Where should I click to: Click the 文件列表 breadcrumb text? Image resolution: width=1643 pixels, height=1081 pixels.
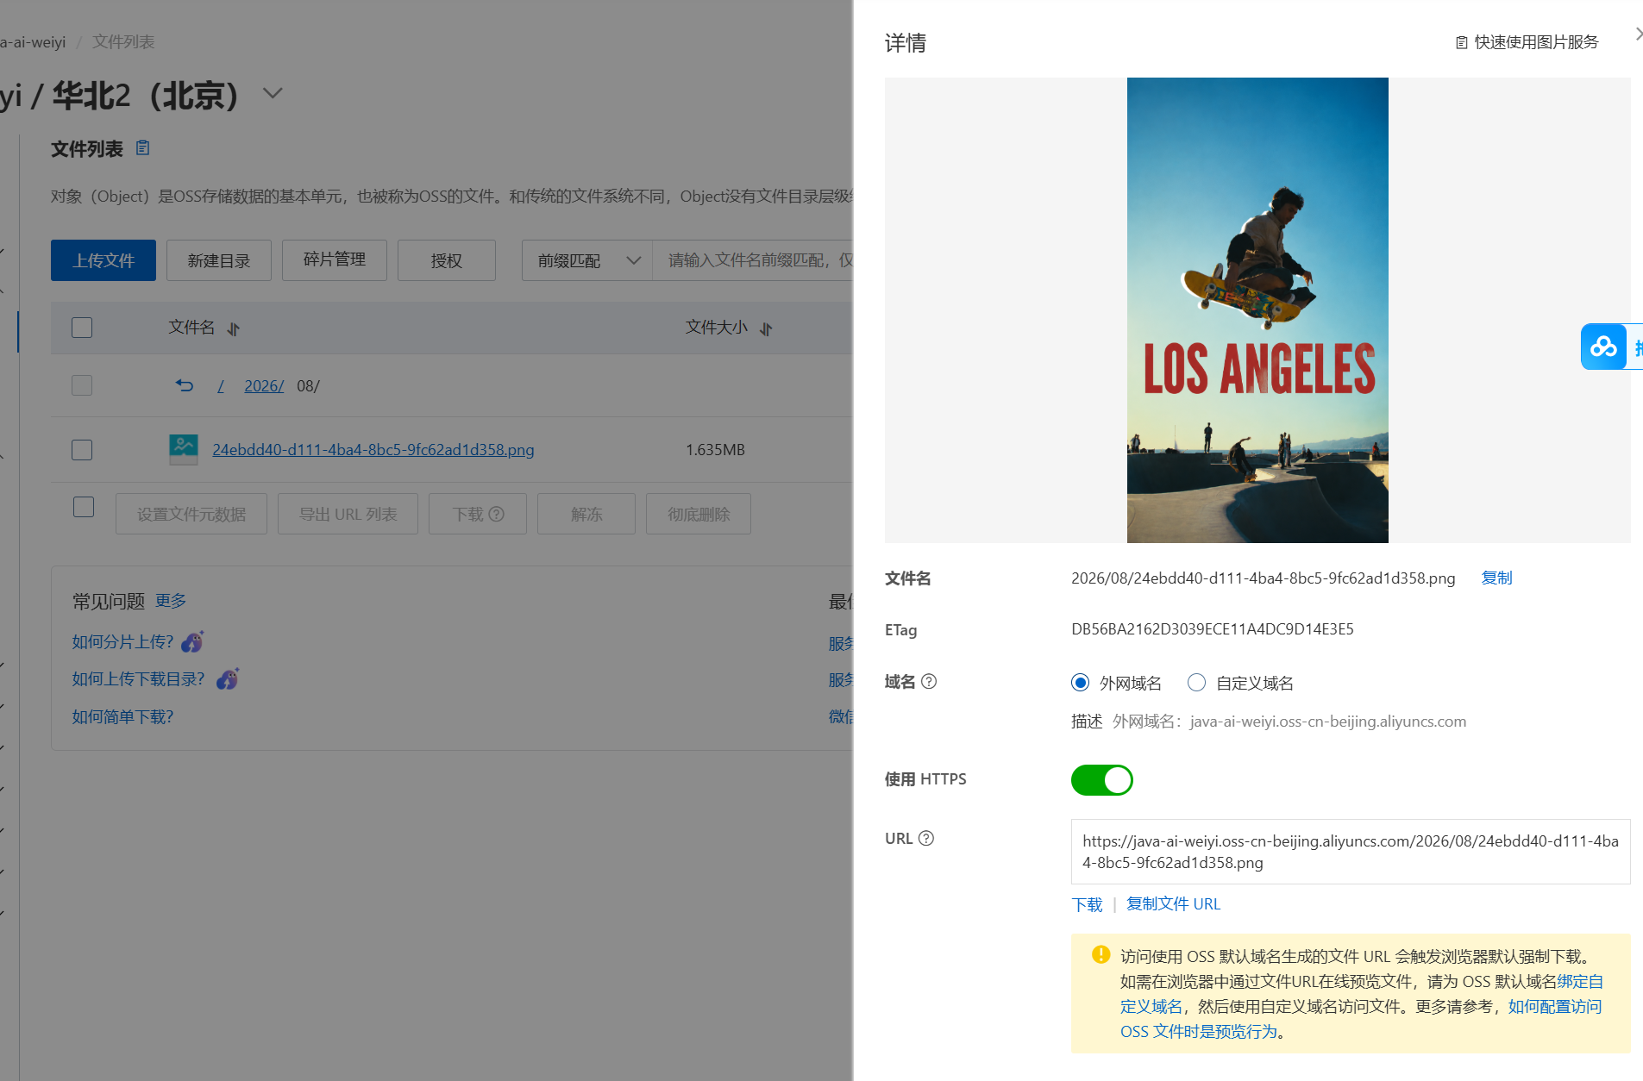click(x=123, y=42)
